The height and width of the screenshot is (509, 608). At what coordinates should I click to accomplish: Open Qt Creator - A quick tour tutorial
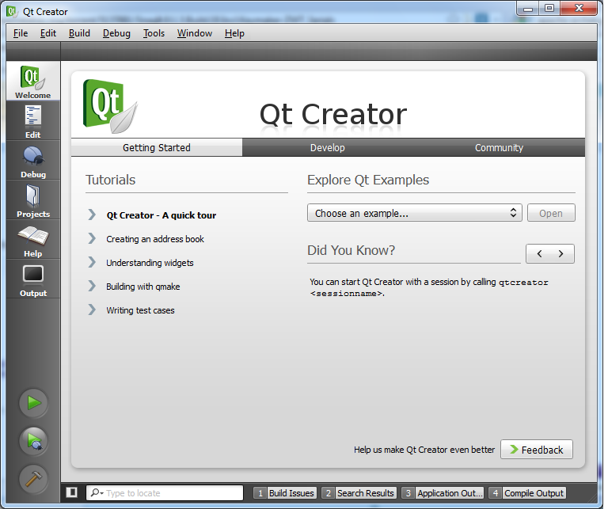161,215
